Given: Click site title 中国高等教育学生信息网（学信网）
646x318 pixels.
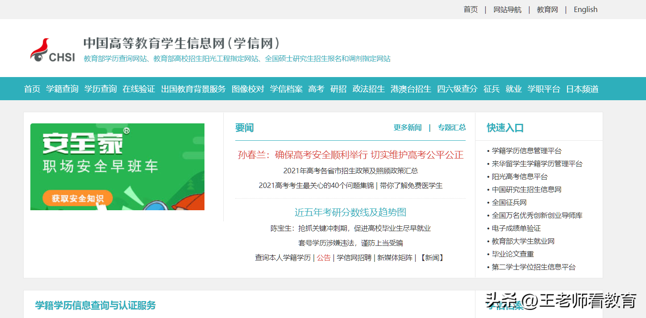Looking at the screenshot, I should [183, 43].
